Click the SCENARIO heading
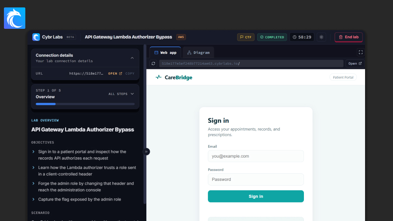 pyautogui.click(x=40, y=213)
